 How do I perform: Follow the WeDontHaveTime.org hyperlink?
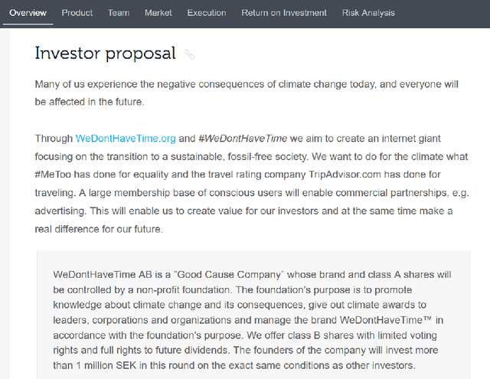126,139
